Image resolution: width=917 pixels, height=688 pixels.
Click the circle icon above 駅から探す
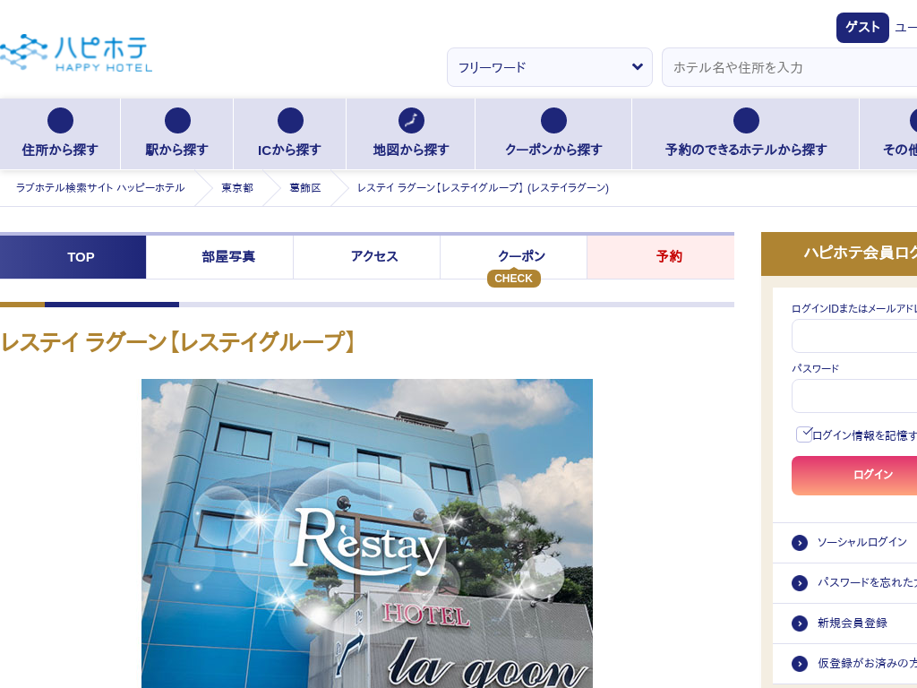[x=177, y=121]
